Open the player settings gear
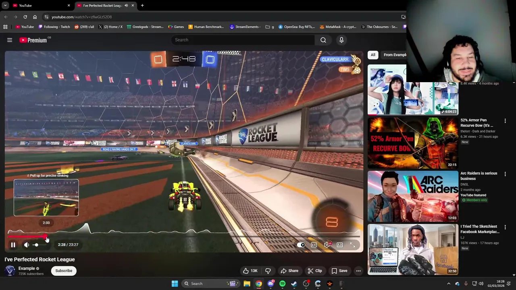This screenshot has height=290, width=516. pyautogui.click(x=327, y=244)
